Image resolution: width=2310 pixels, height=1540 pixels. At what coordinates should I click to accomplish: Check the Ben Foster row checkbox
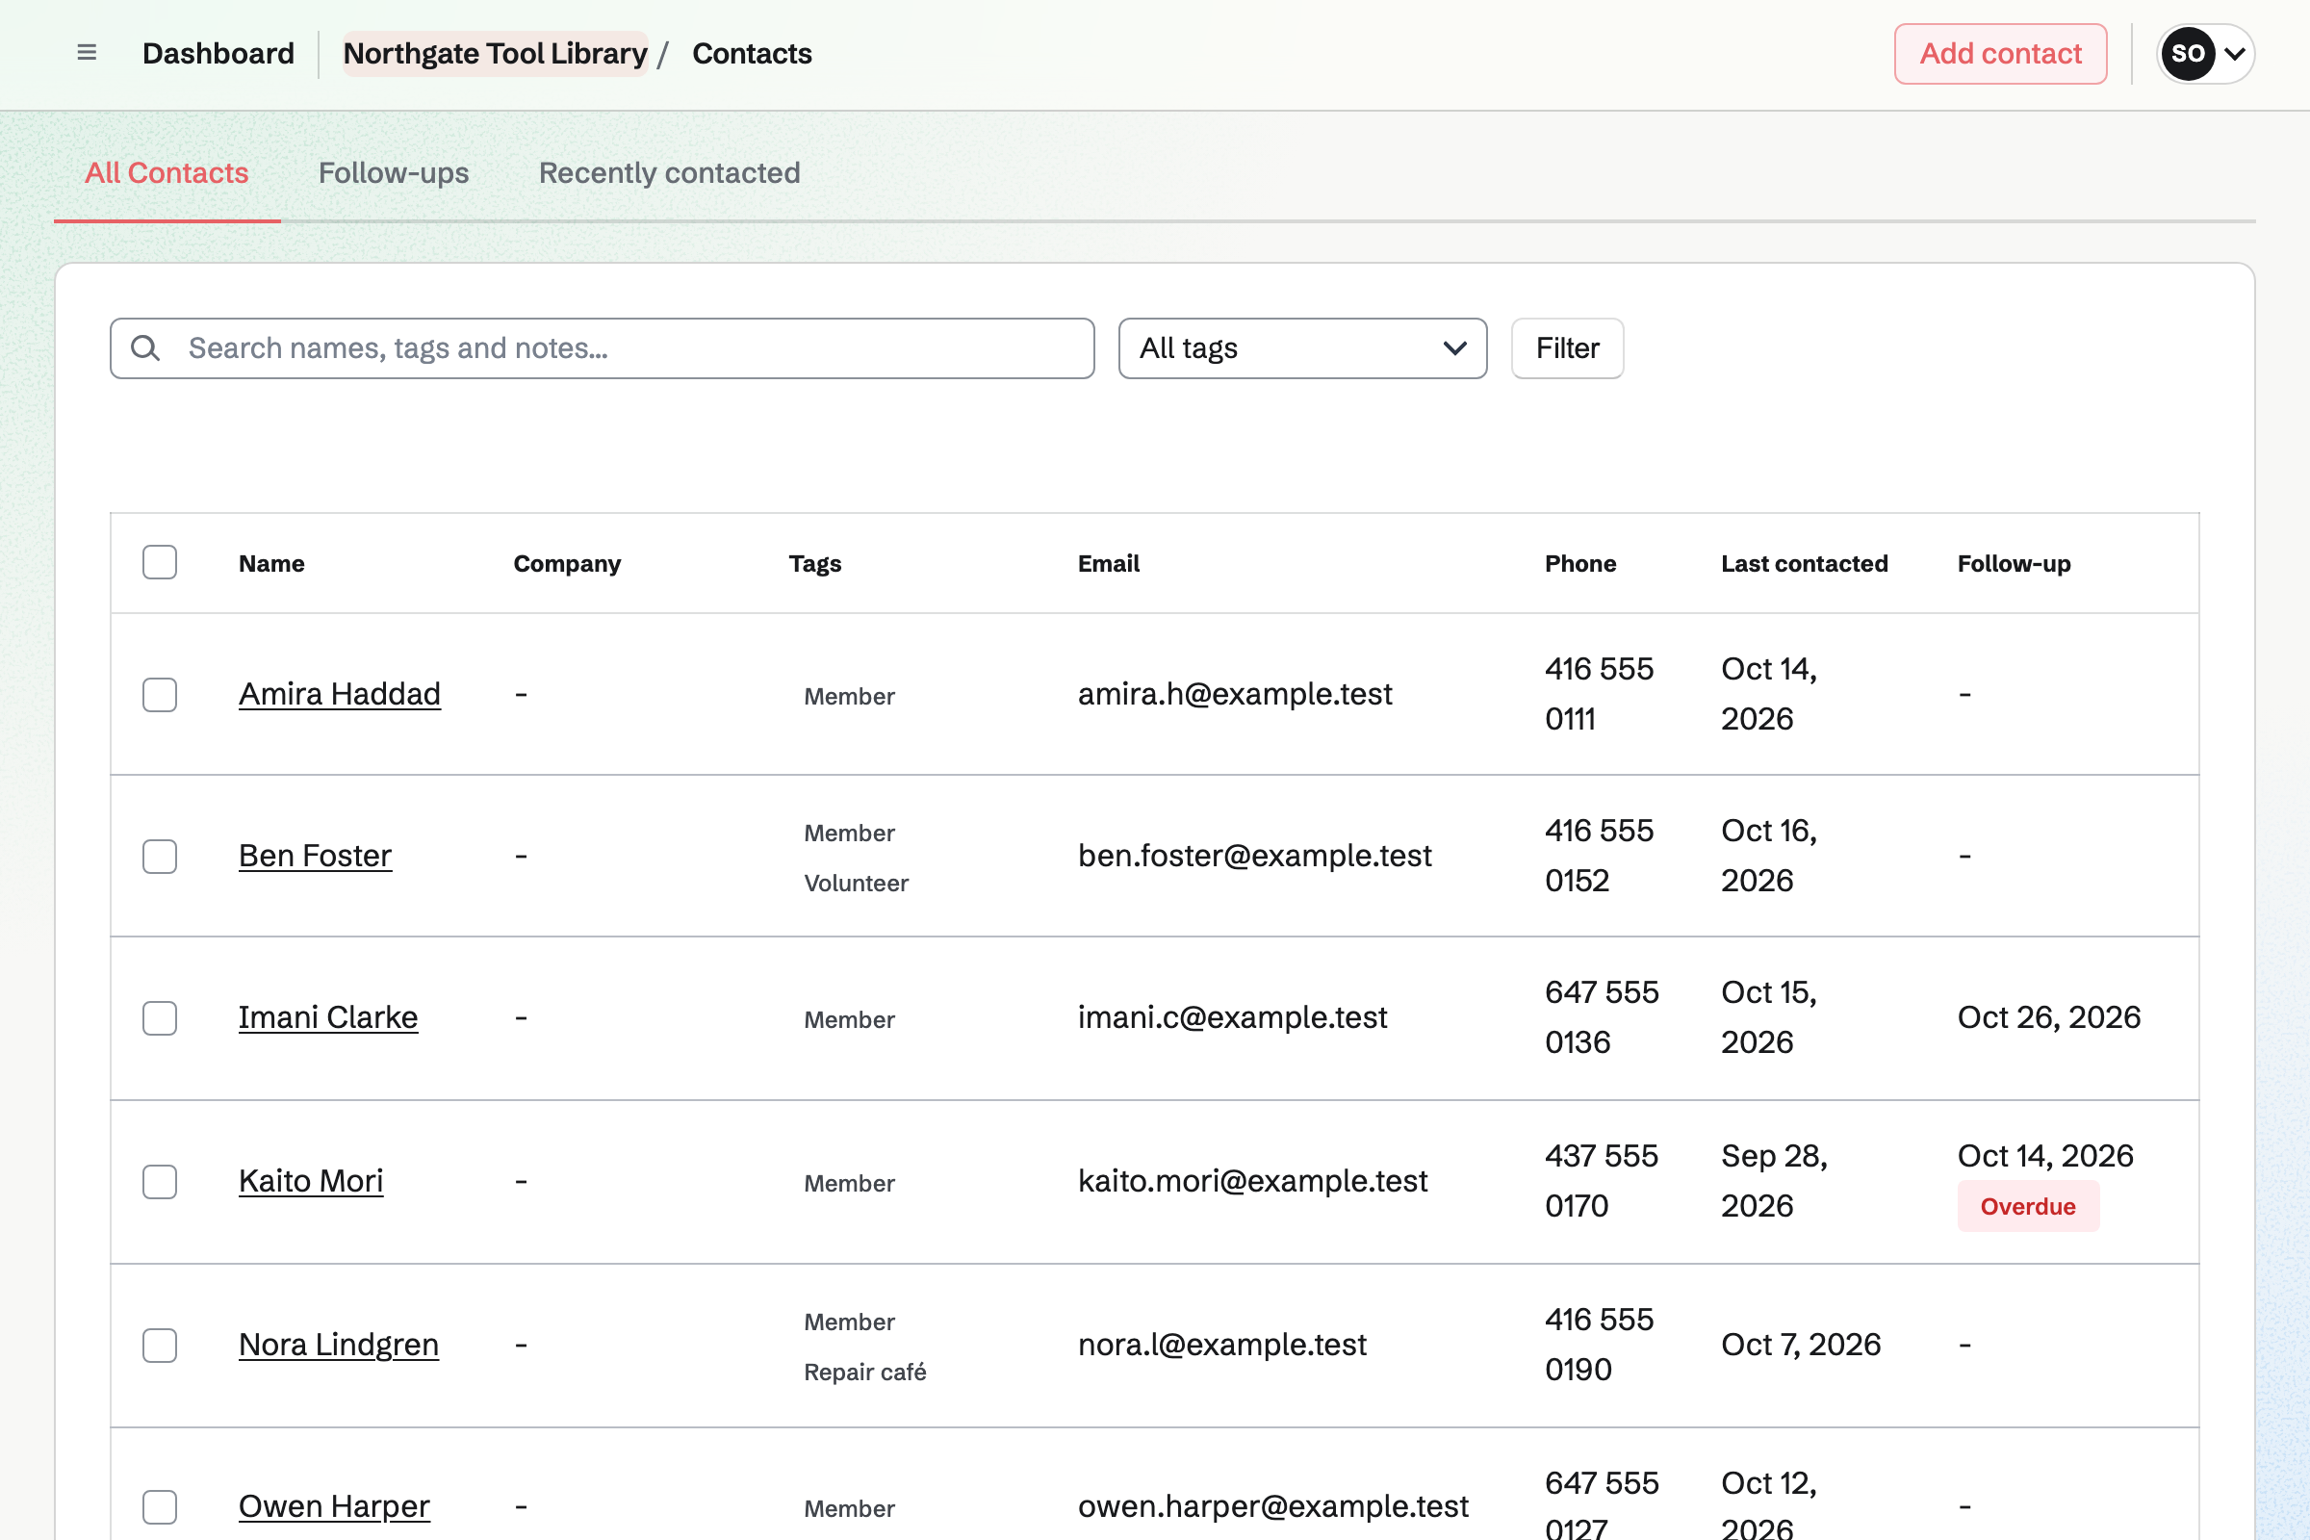(x=159, y=856)
